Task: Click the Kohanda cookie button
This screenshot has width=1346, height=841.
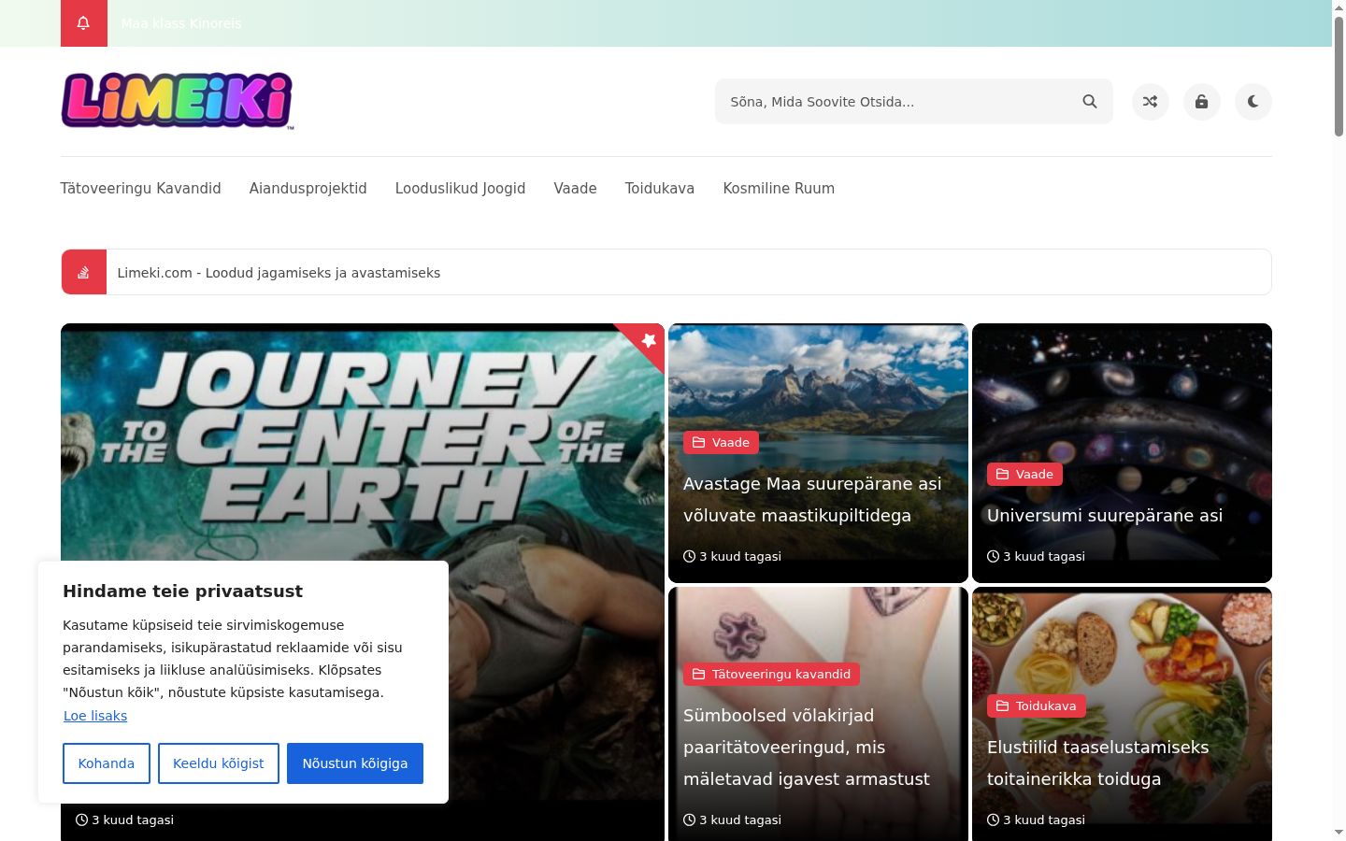Action: click(107, 763)
